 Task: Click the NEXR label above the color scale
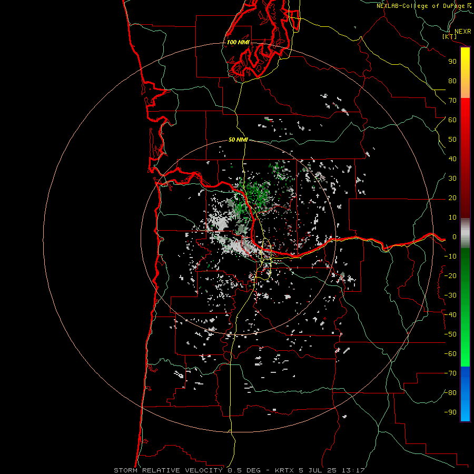coord(463,32)
